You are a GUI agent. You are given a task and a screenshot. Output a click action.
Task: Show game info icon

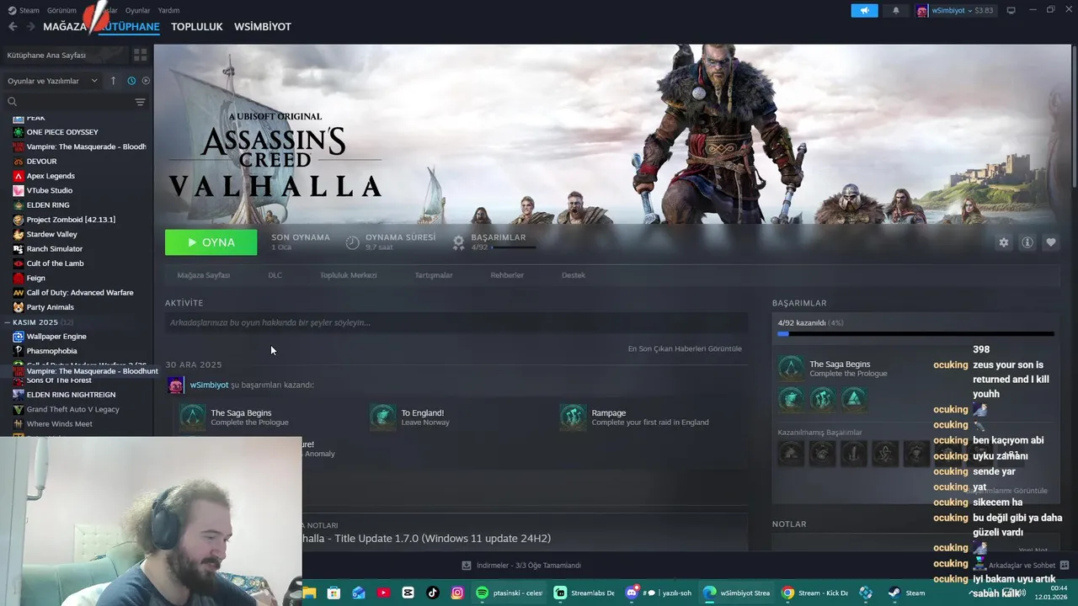[x=1027, y=242]
